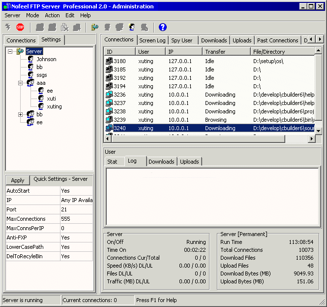The height and width of the screenshot is (307, 327).
Task: Collapse the aaa group node
Action: pos(20,83)
